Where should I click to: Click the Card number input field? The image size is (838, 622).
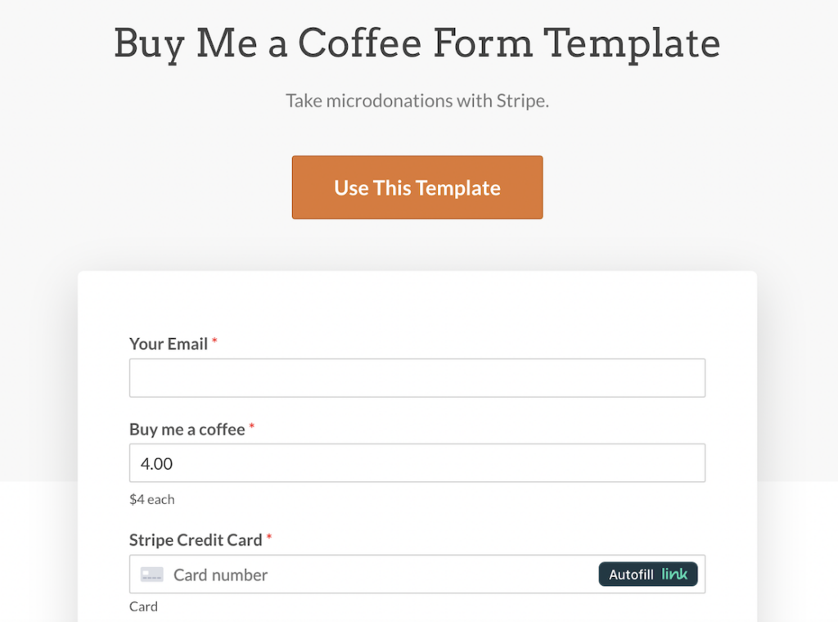[x=368, y=575]
